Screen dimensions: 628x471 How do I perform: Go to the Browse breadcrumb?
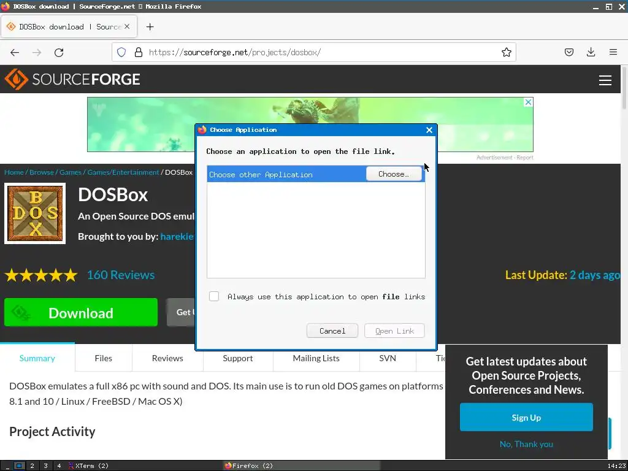(x=42, y=172)
